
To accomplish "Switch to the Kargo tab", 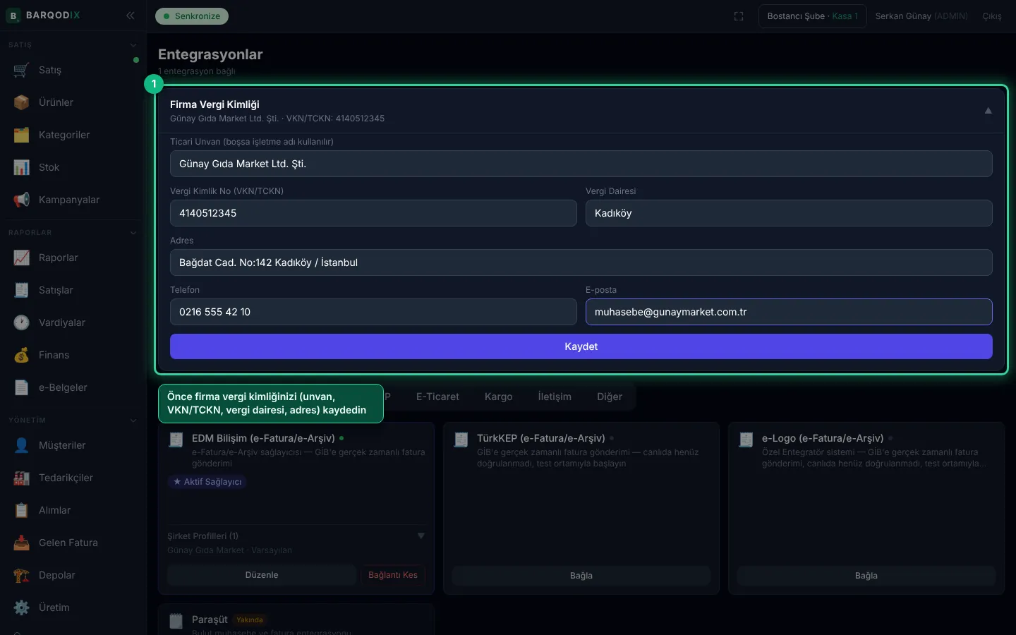I will click(x=499, y=397).
